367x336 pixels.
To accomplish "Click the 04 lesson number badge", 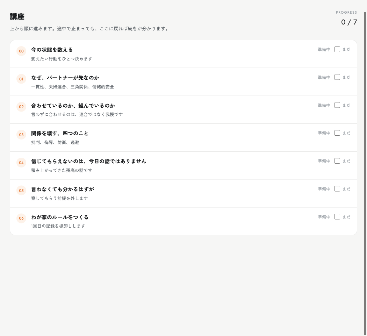I will [21, 163].
